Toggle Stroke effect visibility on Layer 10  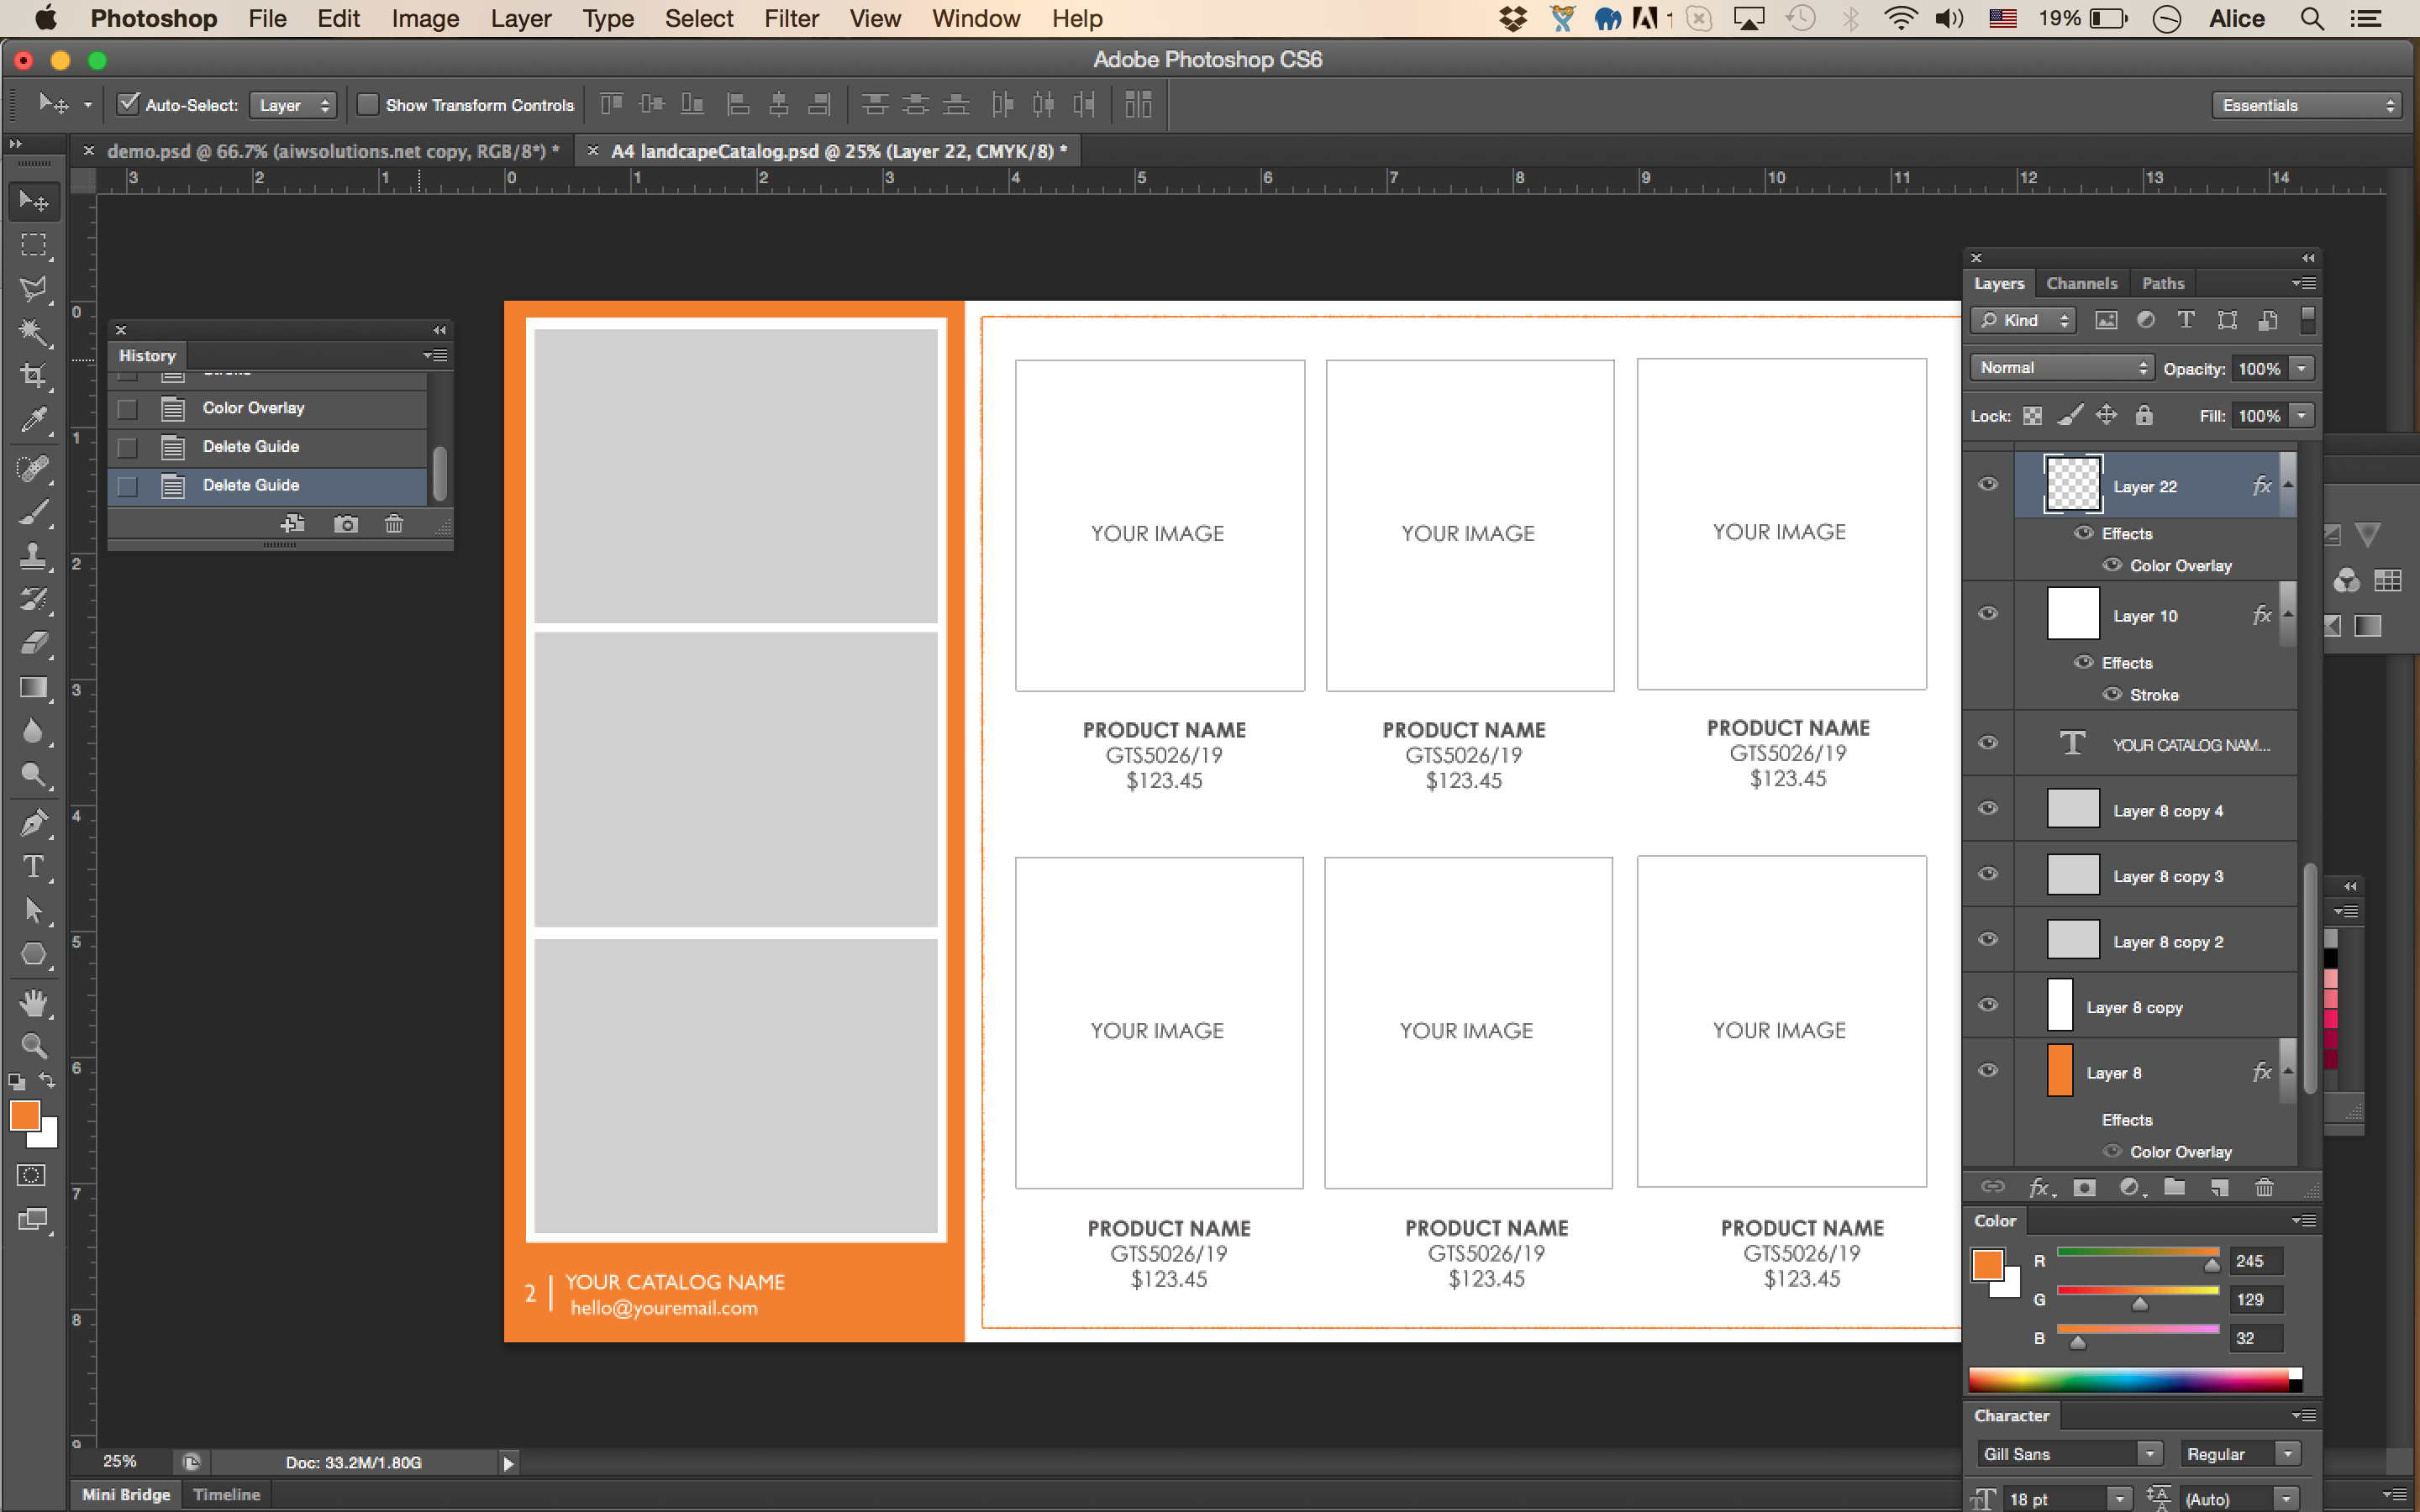click(x=2112, y=694)
